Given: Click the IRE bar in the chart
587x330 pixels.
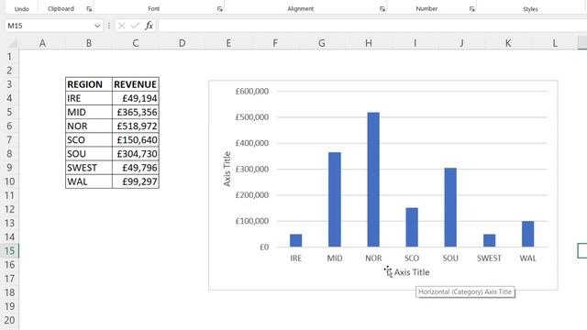Looking at the screenshot, I should coord(295,240).
